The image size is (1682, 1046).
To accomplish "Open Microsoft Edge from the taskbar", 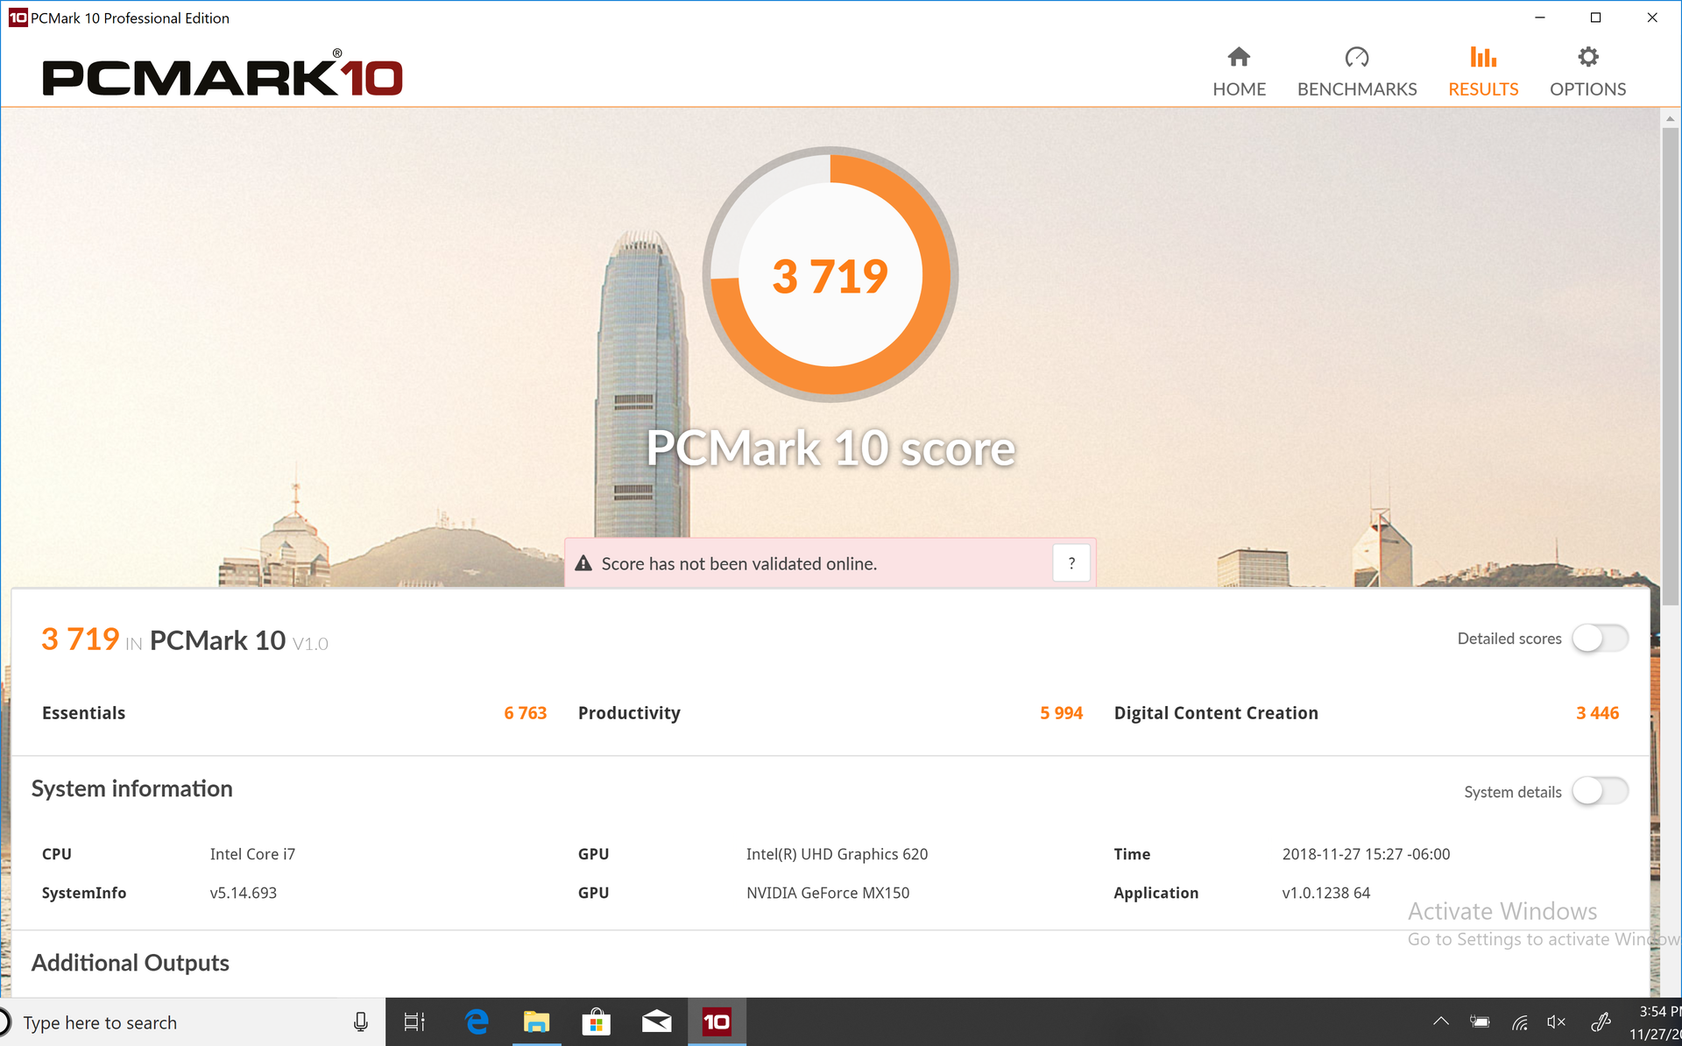I will [477, 1021].
